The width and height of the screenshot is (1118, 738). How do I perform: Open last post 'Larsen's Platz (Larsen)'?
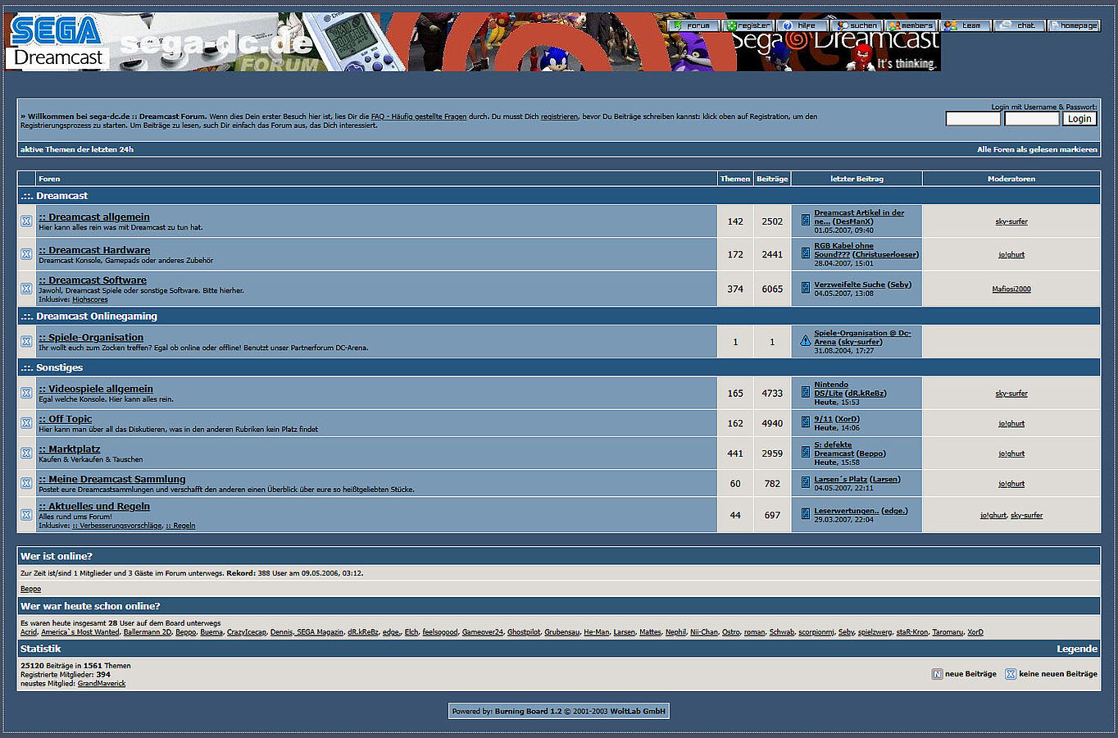point(857,479)
